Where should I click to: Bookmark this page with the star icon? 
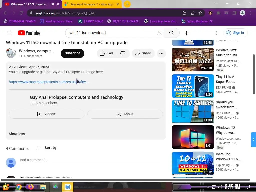coord(200,13)
